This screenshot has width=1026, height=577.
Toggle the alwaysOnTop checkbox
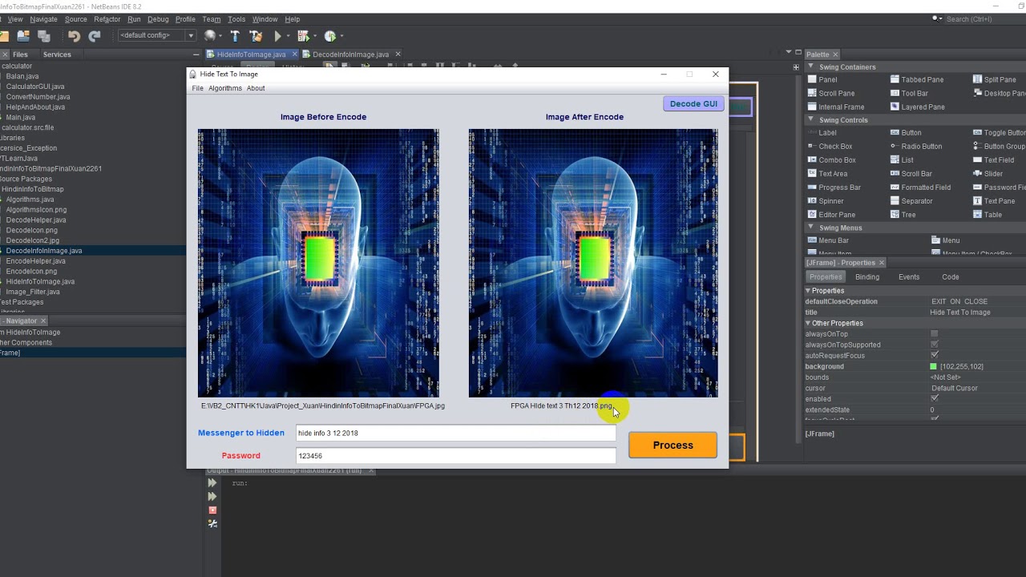(935, 334)
